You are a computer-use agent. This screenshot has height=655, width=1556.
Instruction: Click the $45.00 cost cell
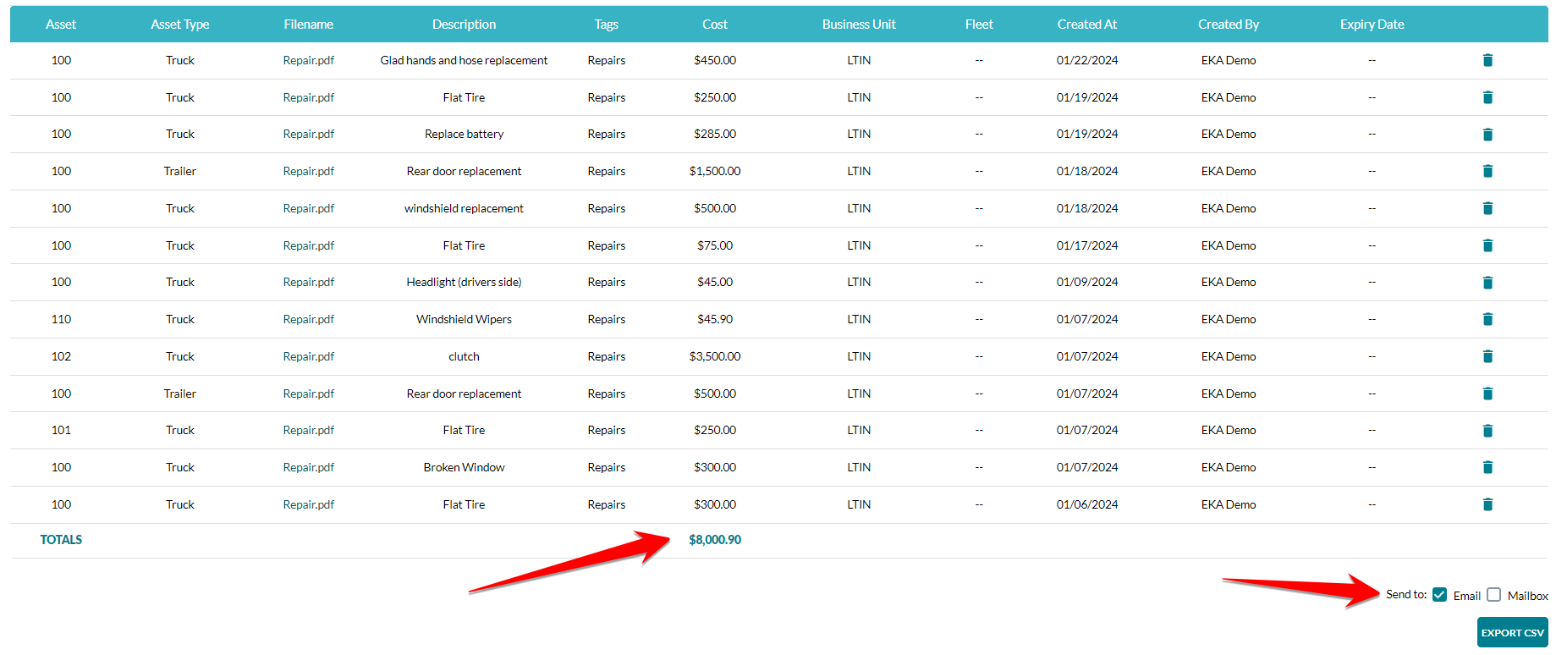coord(715,282)
